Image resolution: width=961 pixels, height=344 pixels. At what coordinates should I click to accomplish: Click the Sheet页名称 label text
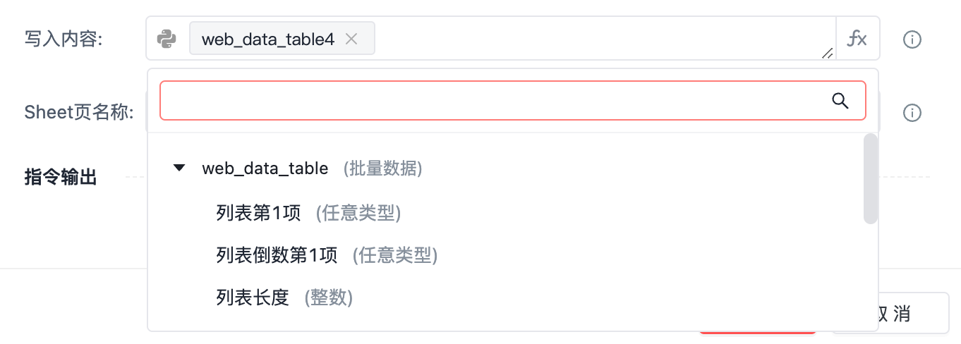click(79, 113)
